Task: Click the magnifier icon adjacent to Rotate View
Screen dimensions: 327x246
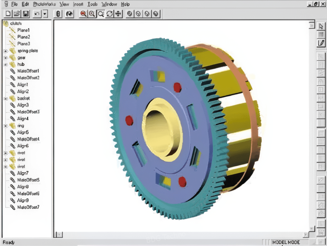Action: [x=101, y=14]
